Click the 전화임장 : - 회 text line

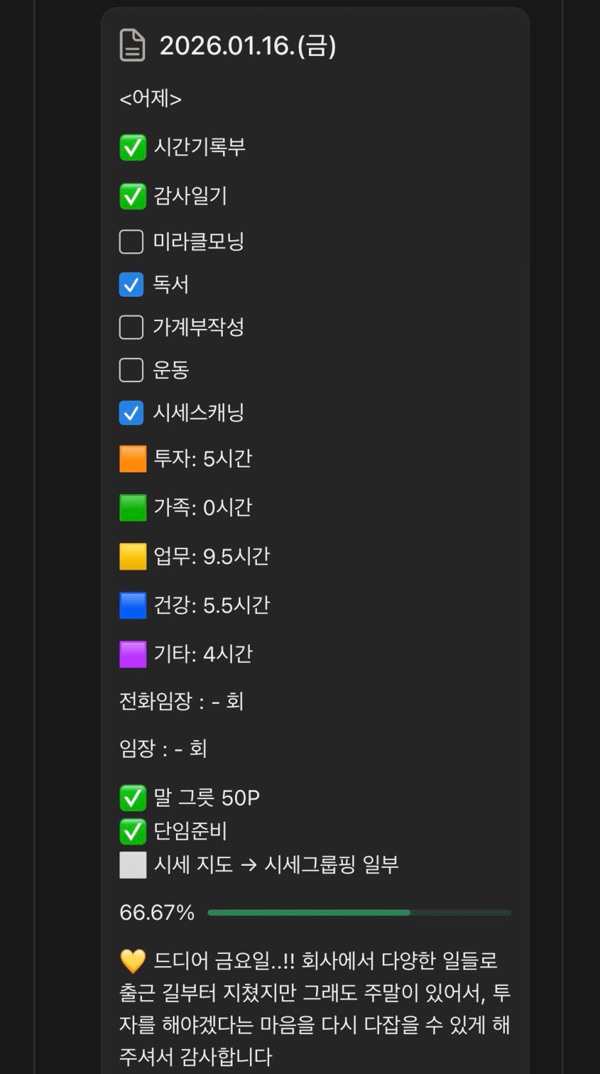pyautogui.click(x=181, y=701)
